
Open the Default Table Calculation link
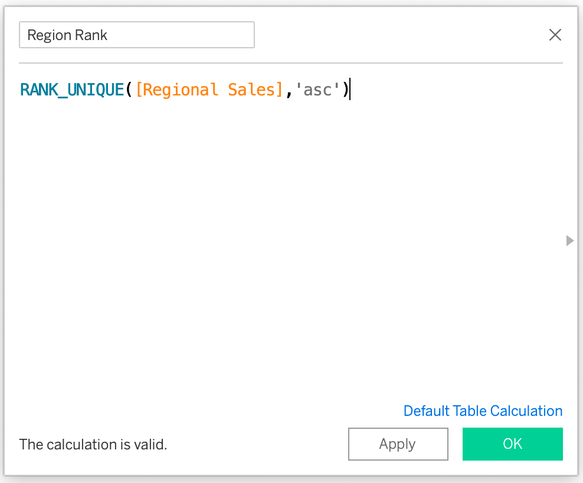[483, 411]
